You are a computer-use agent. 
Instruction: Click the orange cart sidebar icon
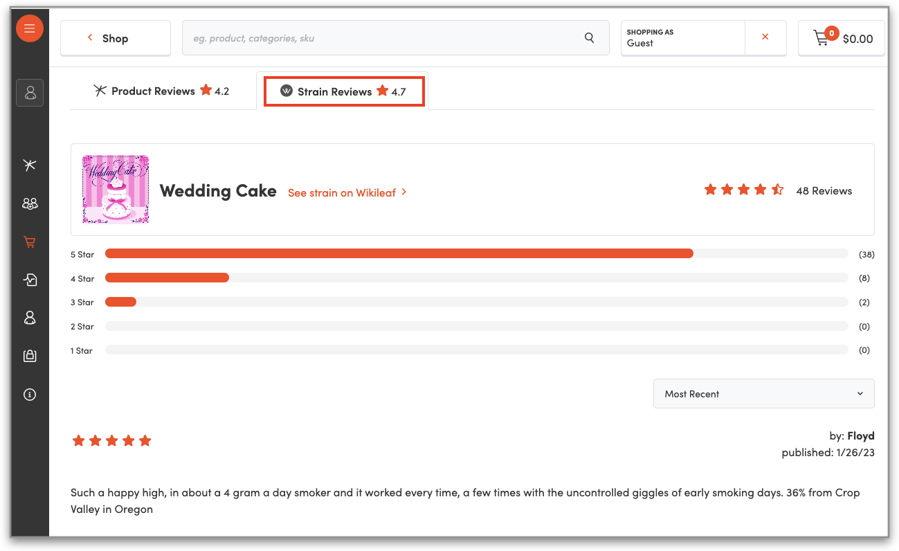[x=30, y=242]
